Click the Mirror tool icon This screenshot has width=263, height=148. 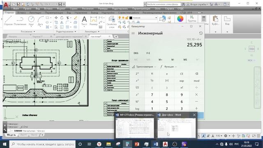62,22
